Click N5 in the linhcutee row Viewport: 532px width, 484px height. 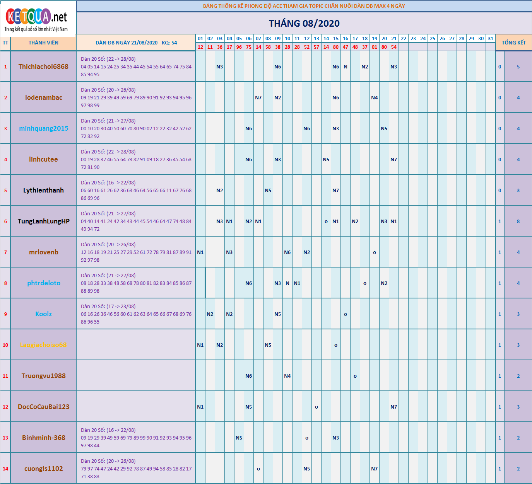click(326, 159)
